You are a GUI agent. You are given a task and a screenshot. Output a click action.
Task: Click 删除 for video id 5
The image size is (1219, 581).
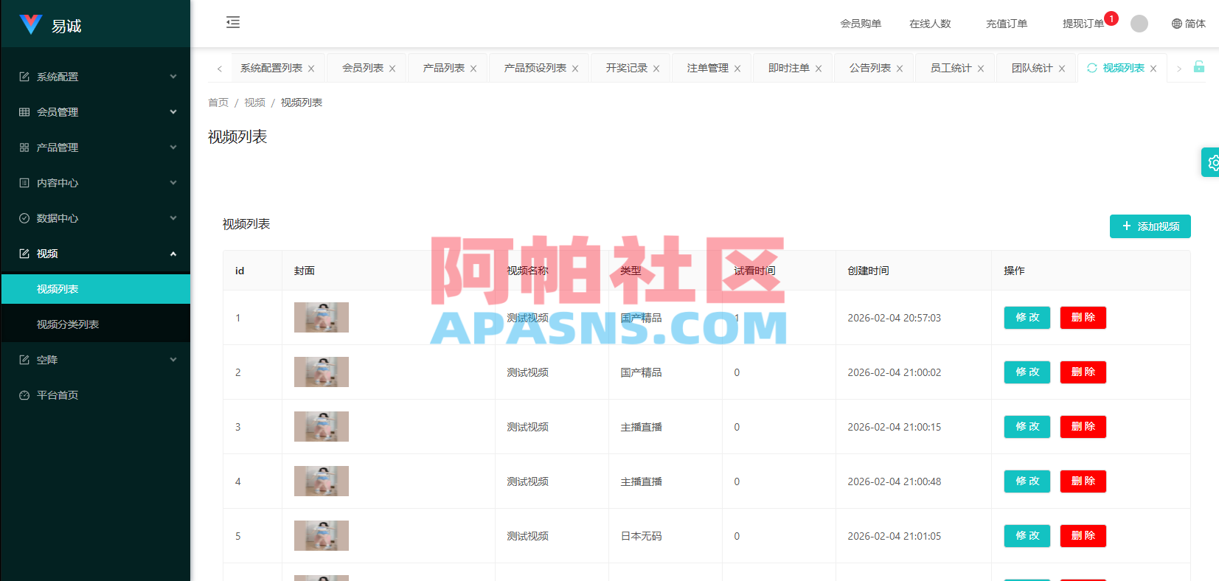point(1083,536)
